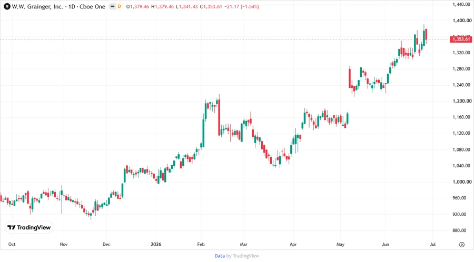Click the 2026 label on time axis
This screenshot has width=474, height=262.
pyautogui.click(x=156, y=245)
